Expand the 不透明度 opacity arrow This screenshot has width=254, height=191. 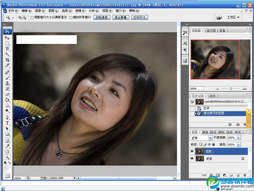tap(239, 138)
